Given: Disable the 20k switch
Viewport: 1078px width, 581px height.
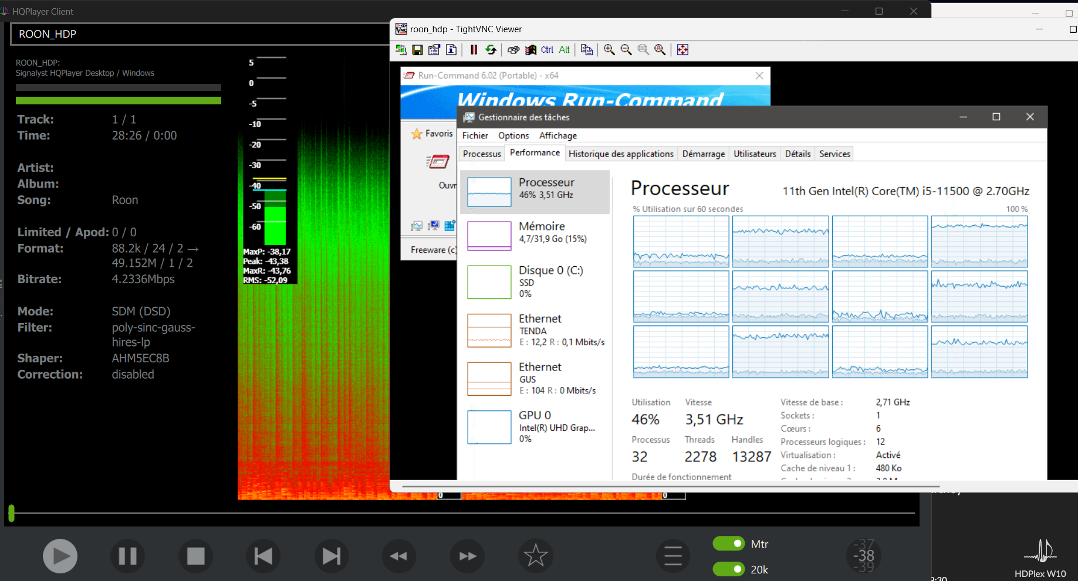Looking at the screenshot, I should pos(728,569).
